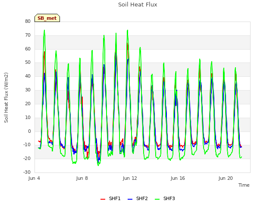Click the -30 y-axis value
Viewport: 276px width, 207px height.
[27, 172]
